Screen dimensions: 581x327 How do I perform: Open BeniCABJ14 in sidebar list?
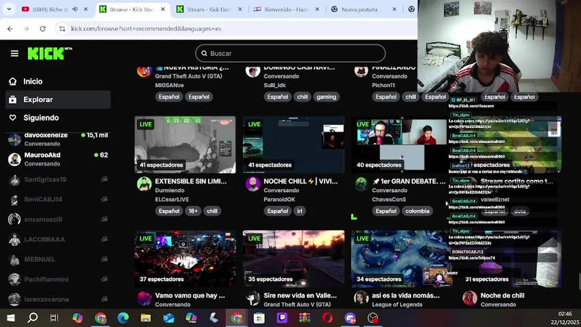58,199
